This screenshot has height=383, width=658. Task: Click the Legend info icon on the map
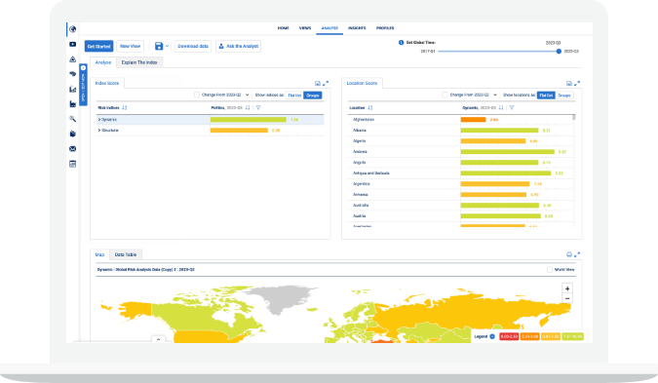pyautogui.click(x=492, y=336)
